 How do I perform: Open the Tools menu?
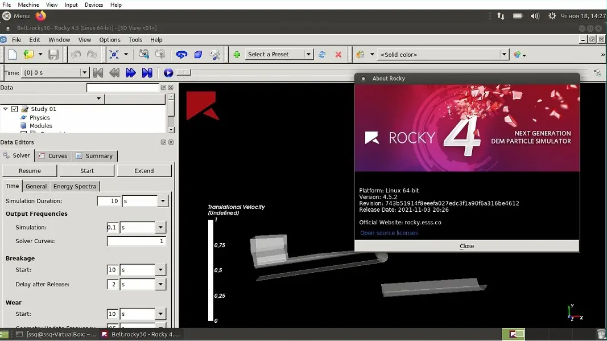pyautogui.click(x=135, y=40)
